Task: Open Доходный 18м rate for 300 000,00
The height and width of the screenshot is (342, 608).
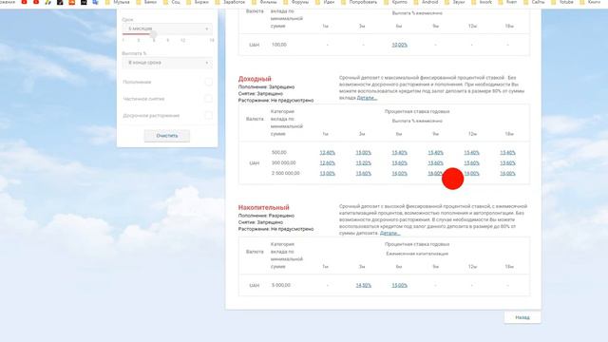Action: click(x=507, y=163)
